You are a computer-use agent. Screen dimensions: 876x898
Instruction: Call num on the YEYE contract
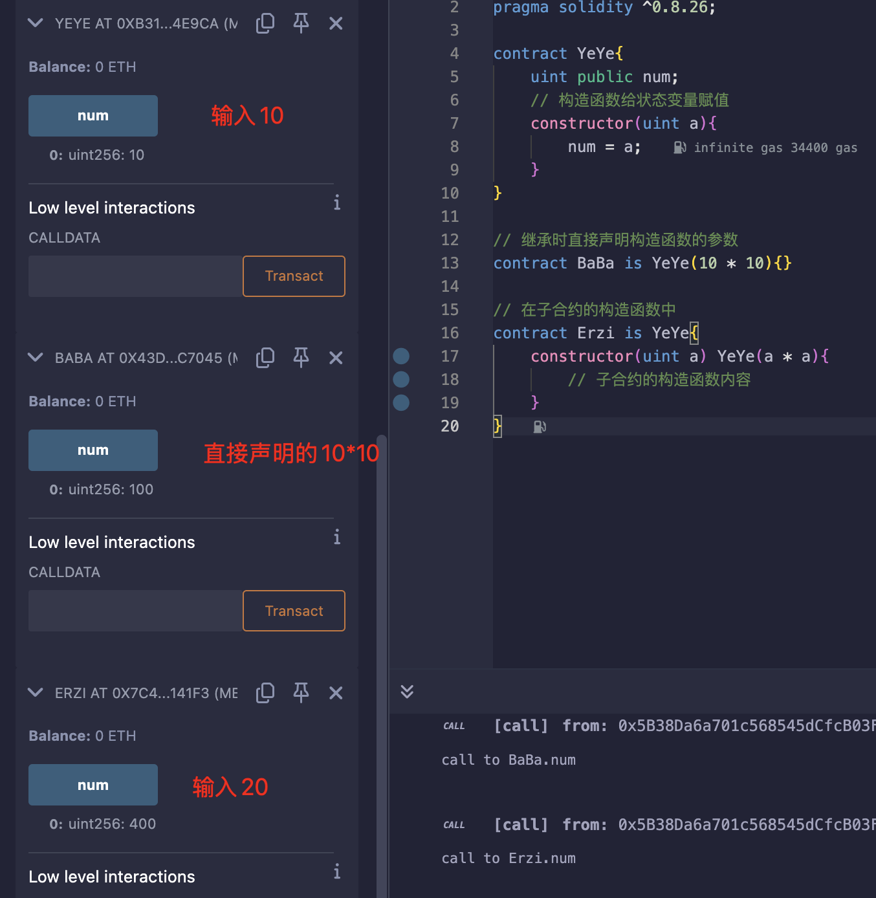click(x=93, y=116)
